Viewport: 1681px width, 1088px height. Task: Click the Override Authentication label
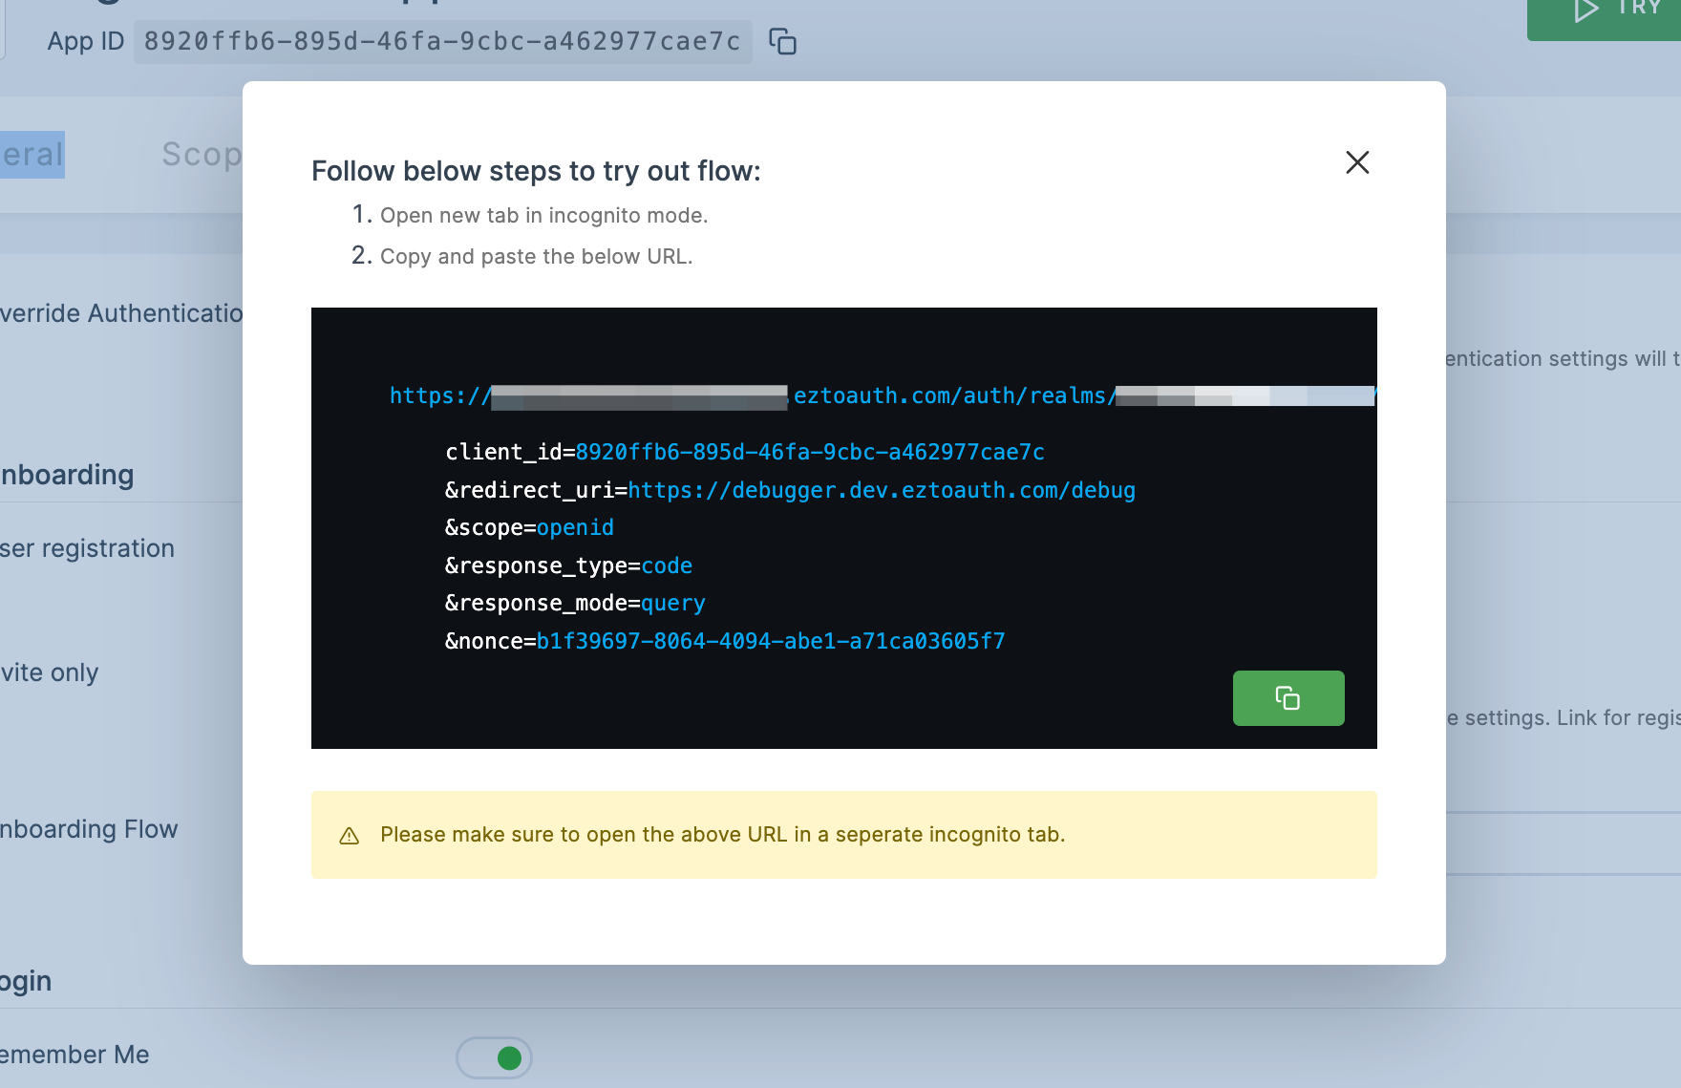(121, 313)
